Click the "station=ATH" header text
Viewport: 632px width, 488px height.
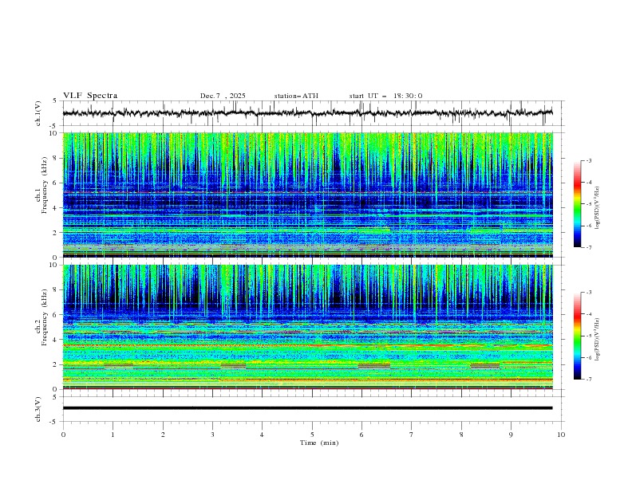pos(296,96)
